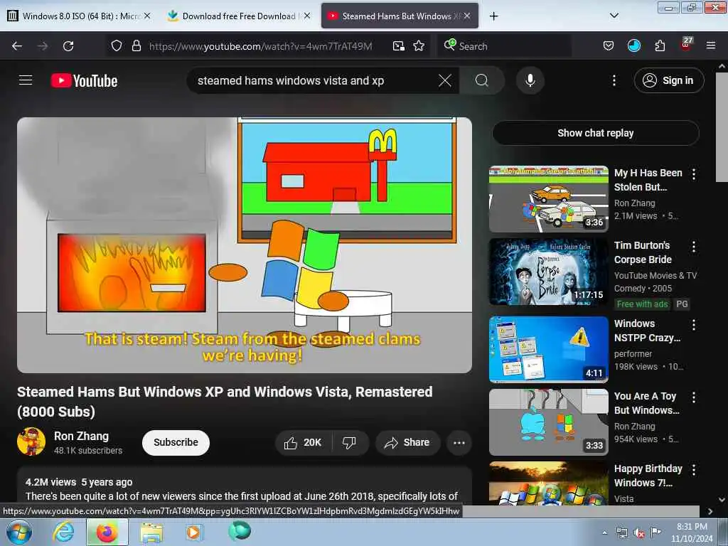Click the URL address bar
The height and width of the screenshot is (546, 728).
click(260, 46)
